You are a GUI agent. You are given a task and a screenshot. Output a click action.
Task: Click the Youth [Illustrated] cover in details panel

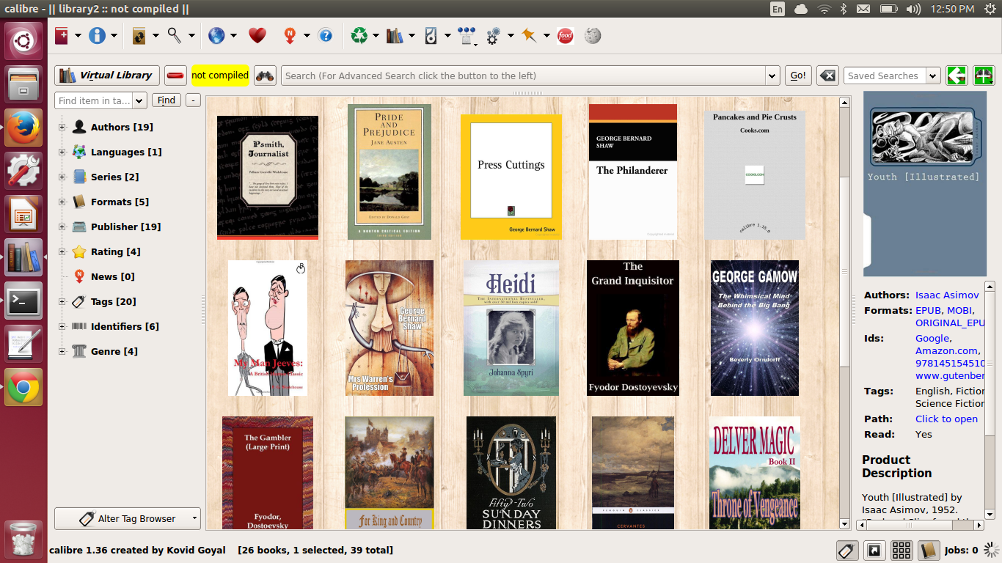tap(925, 183)
